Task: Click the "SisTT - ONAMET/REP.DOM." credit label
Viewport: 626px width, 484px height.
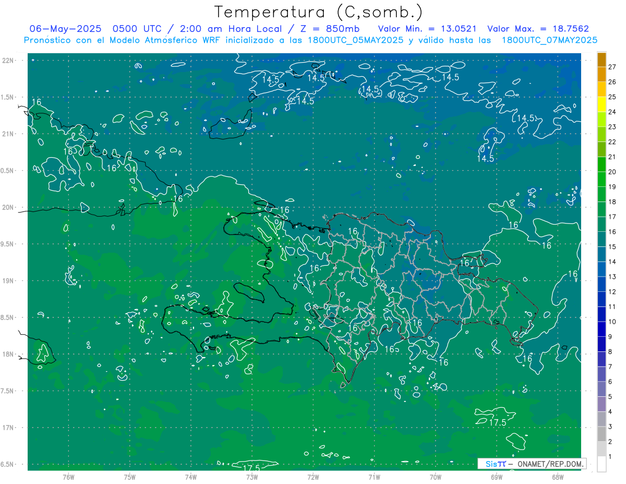Action: point(532,464)
